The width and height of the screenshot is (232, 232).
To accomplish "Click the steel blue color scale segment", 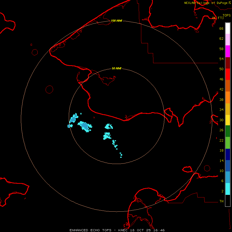I will (x=228, y=177).
